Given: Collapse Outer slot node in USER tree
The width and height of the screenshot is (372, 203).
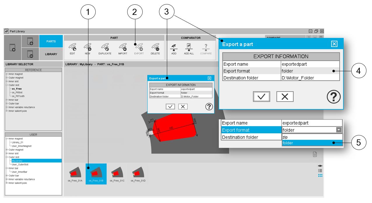Looking at the screenshot, I should [x=6, y=157].
